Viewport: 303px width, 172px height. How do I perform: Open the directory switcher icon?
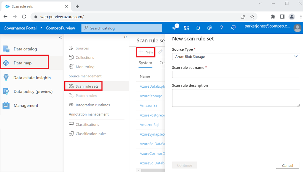coord(186,28)
